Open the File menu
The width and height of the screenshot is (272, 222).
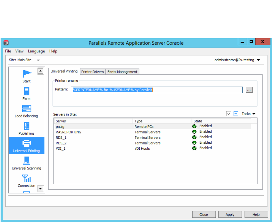(8, 51)
